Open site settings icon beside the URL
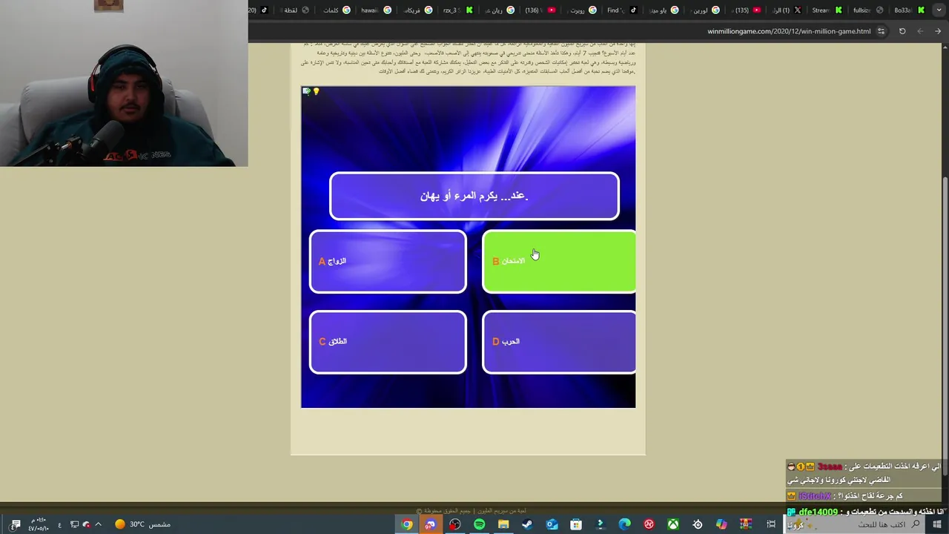This screenshot has width=949, height=534. 881,31
